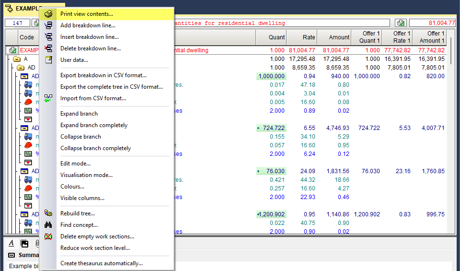Viewport: 460px width, 271px height.
Task: Click the Delete empty work sections icon
Action: pos(48,236)
